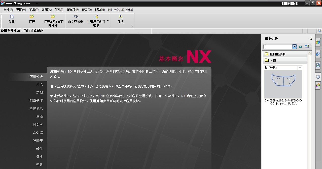Image resolution: width=322 pixels, height=169 pixels.
Task: Select the 角色 topic
Action: tap(39, 84)
